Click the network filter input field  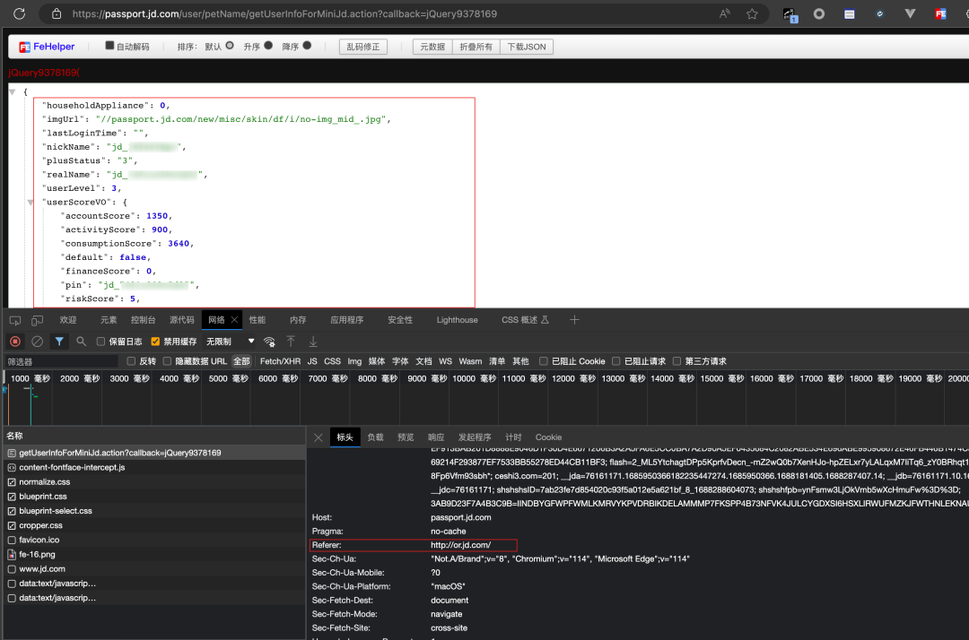pos(61,361)
